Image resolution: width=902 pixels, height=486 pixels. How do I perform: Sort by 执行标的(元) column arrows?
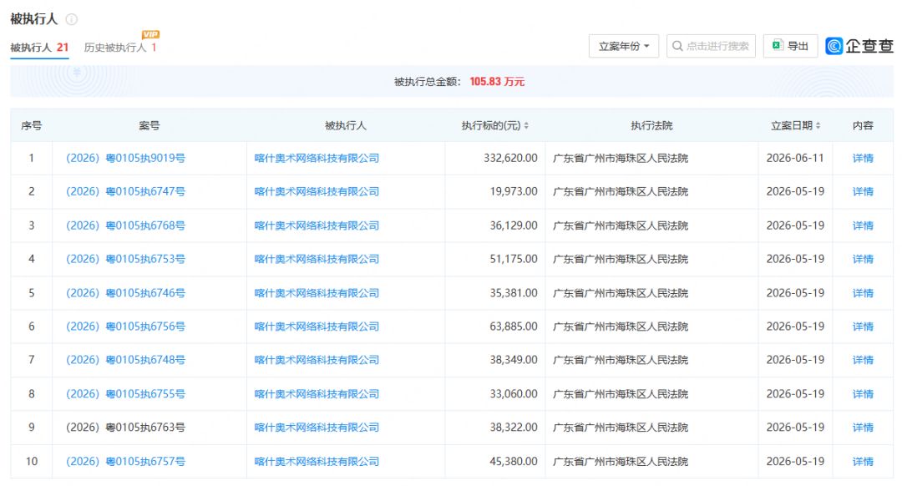click(x=526, y=125)
